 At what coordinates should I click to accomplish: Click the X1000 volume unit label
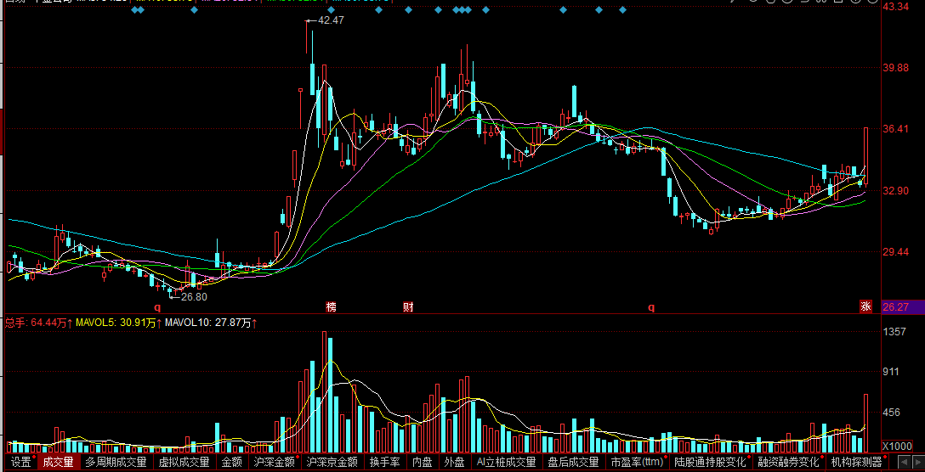click(897, 446)
